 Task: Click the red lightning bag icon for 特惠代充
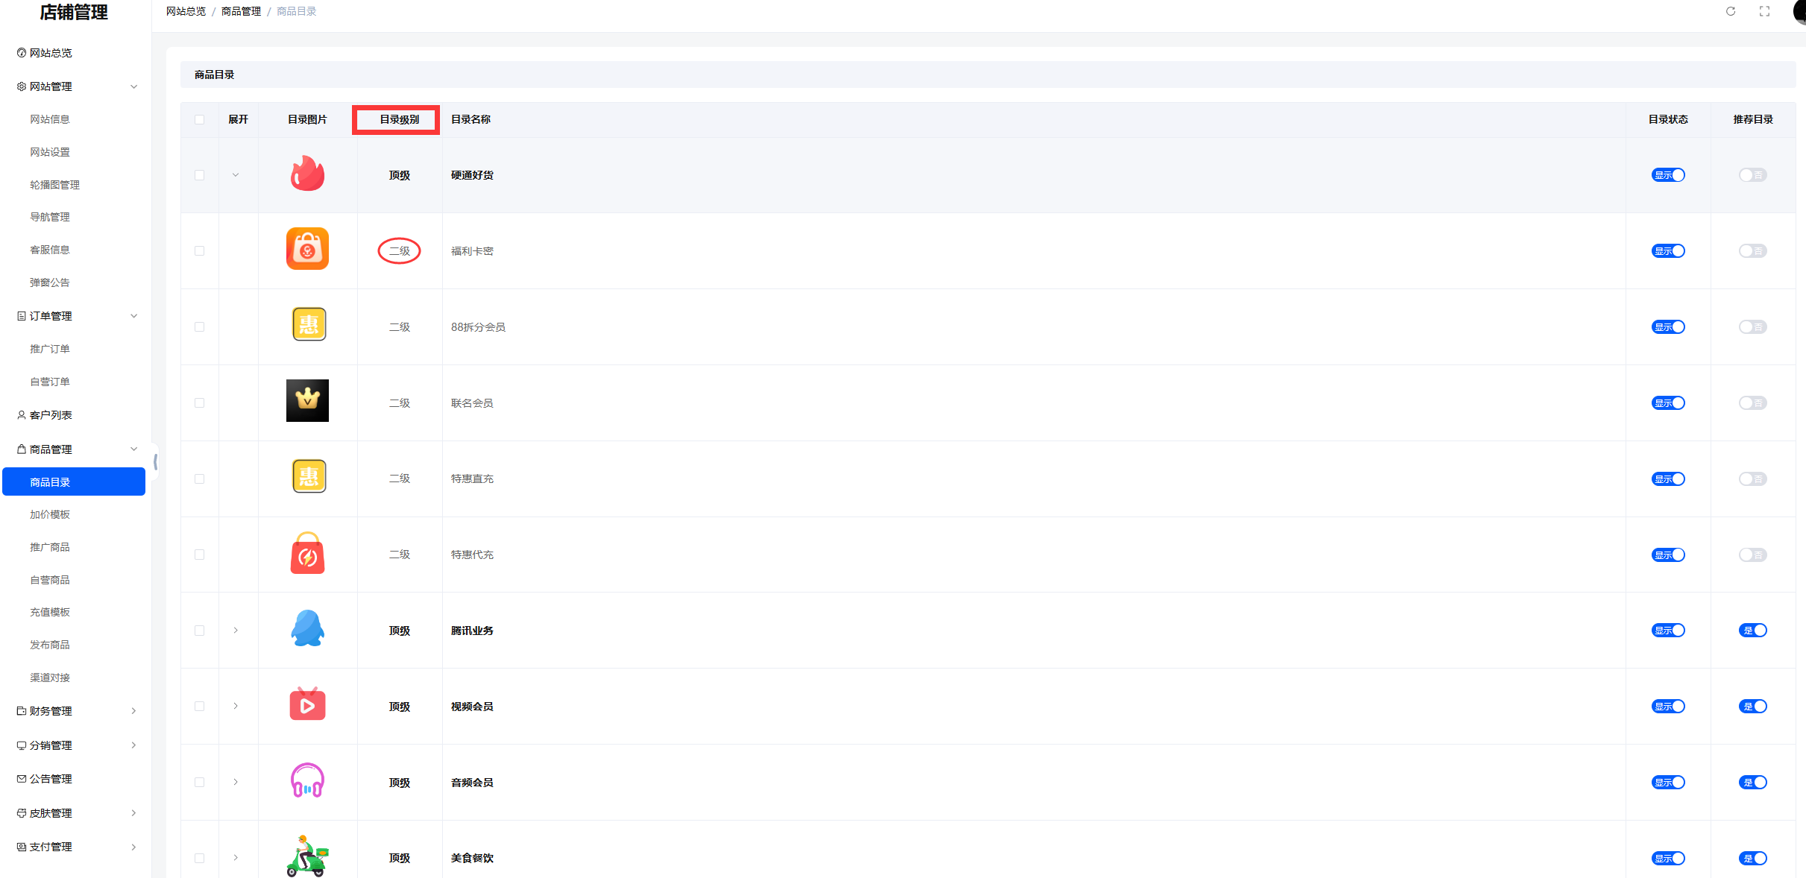click(307, 553)
